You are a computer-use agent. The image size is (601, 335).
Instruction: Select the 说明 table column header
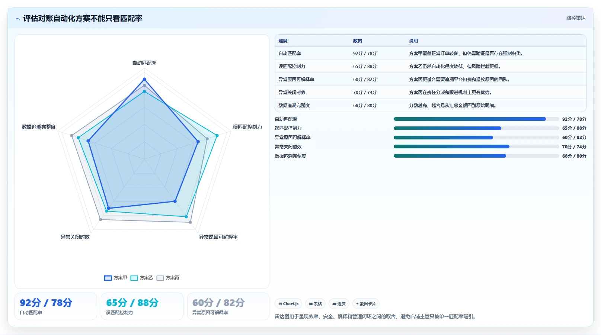click(x=413, y=41)
